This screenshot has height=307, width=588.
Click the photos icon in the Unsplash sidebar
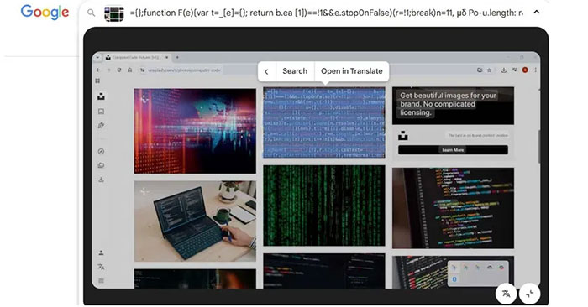(x=102, y=112)
